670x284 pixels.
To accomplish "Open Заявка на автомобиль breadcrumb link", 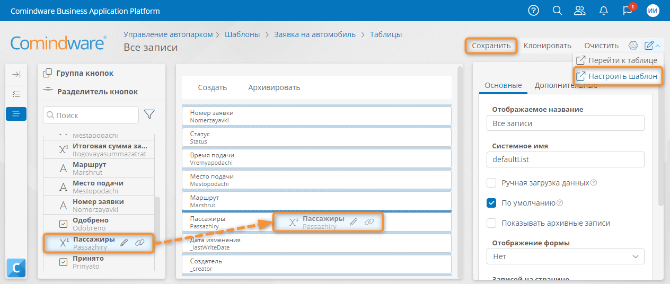I will point(315,34).
